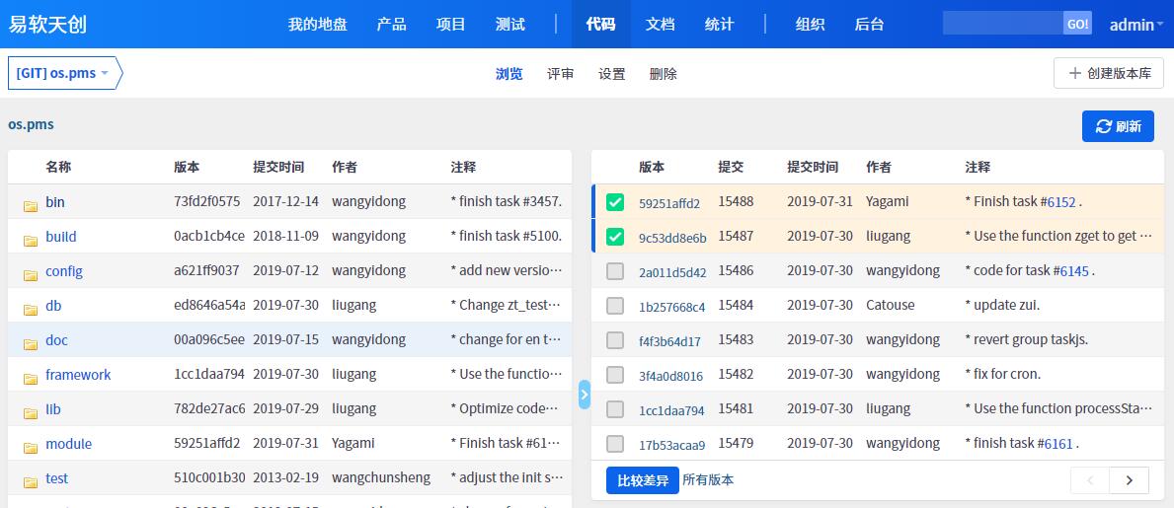Image resolution: width=1174 pixels, height=508 pixels.
Task: Click the config folder icon
Action: coord(31,274)
